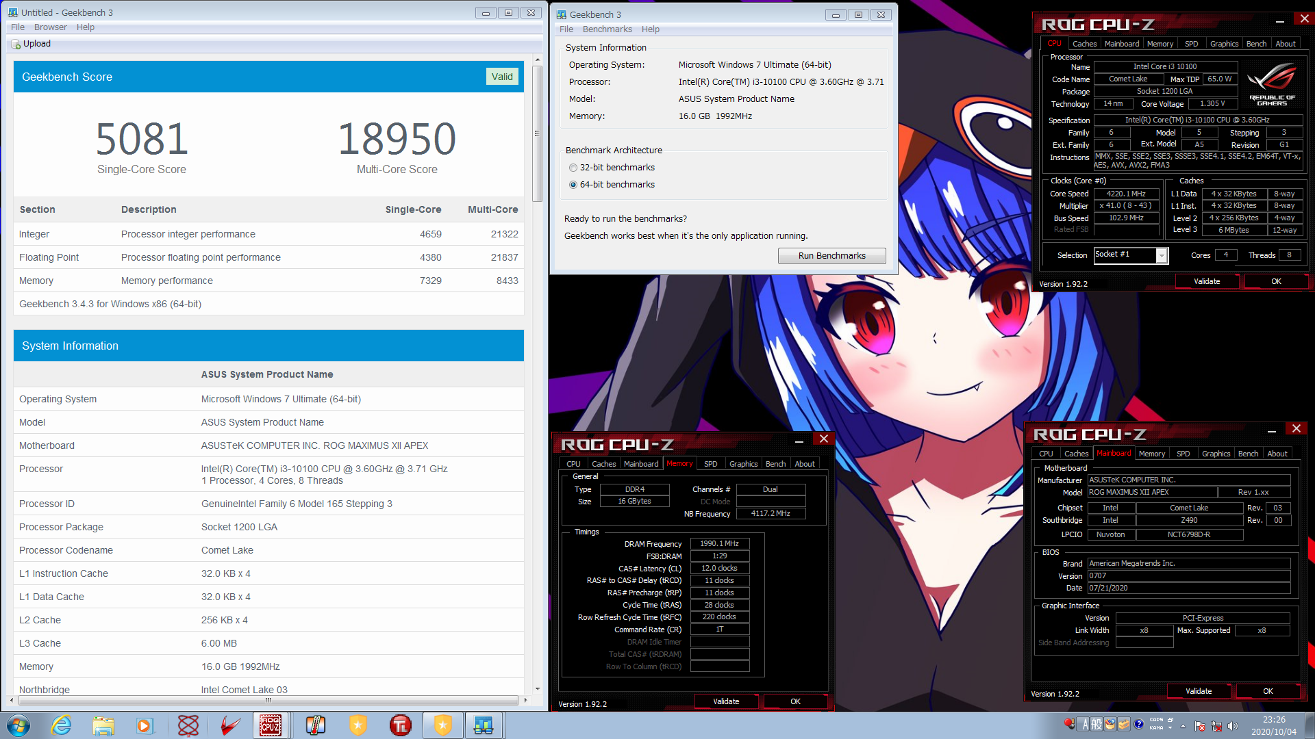Open Bench tab in top-right CPU-Z window
Screen dimensions: 1315x739
click(x=1256, y=44)
